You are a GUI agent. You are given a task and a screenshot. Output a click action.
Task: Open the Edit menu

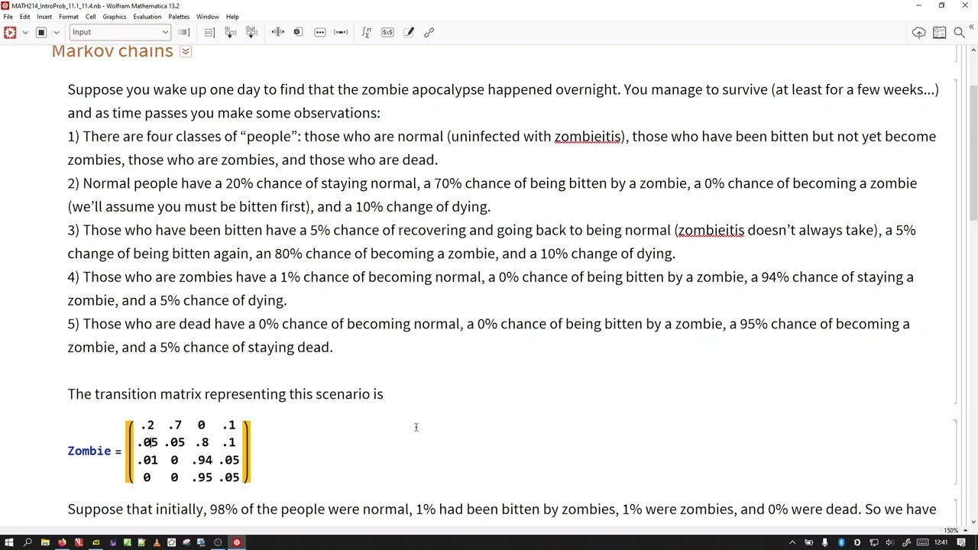24,17
